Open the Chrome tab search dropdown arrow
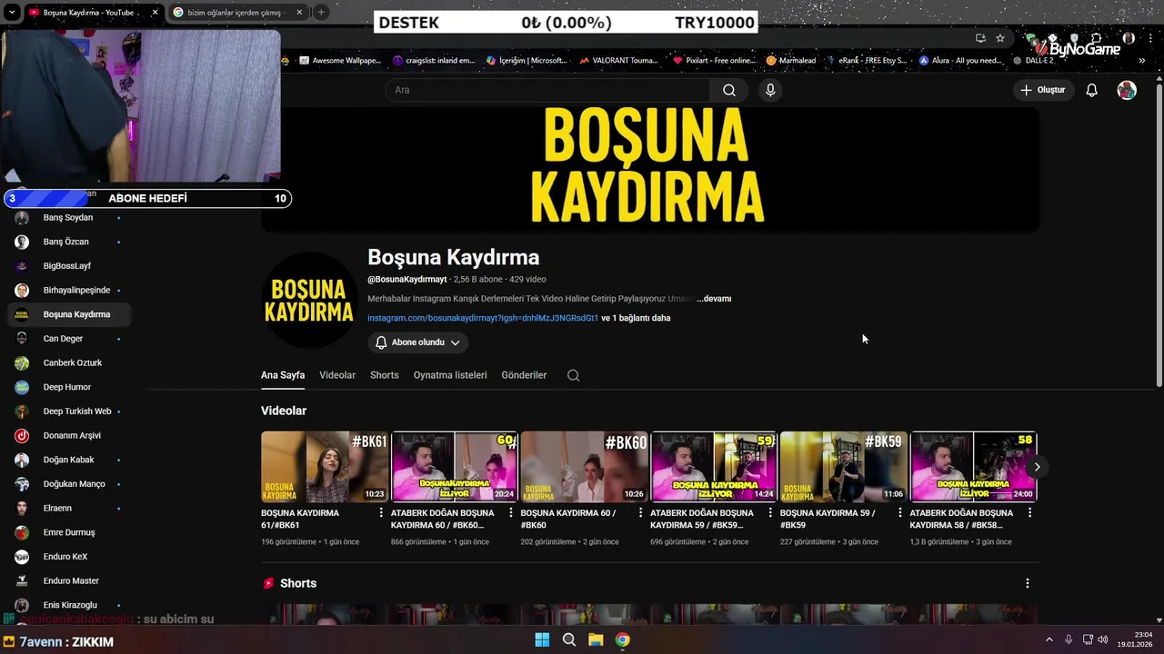This screenshot has height=654, width=1164. pyautogui.click(x=12, y=13)
